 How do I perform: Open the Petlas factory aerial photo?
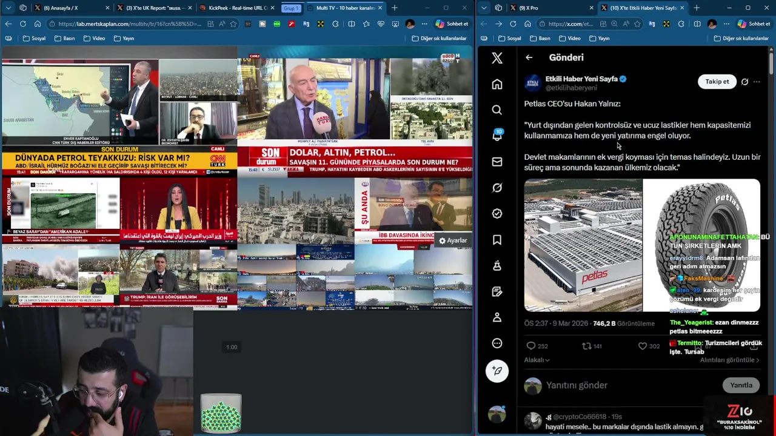click(x=583, y=245)
